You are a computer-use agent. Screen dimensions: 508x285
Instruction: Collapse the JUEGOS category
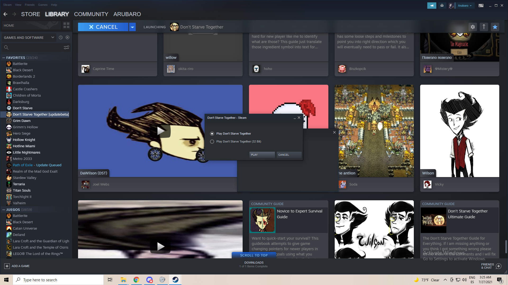pos(4,210)
